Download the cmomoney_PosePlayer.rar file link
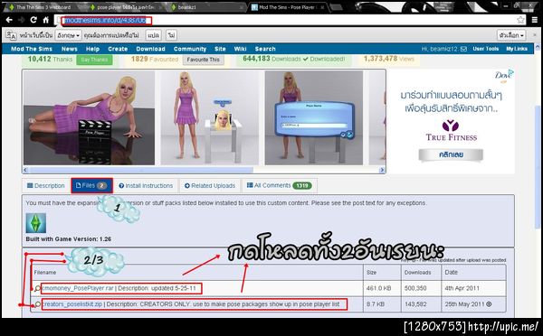The width and height of the screenshot is (543, 336). [78, 288]
